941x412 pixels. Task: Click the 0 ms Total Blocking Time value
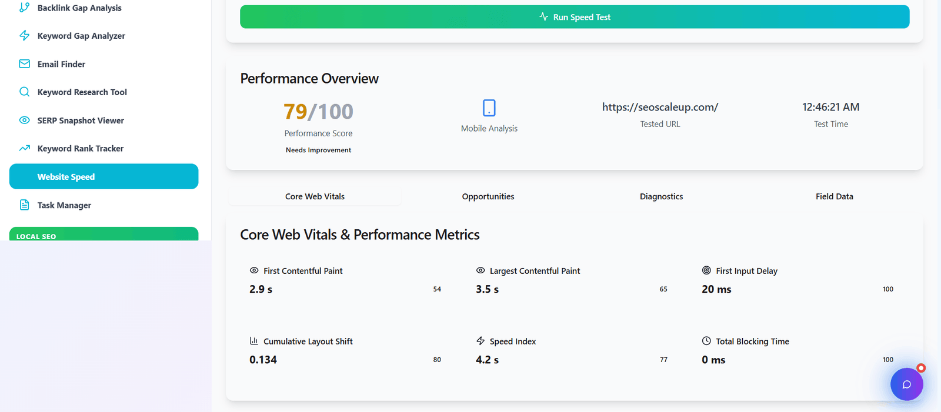pyautogui.click(x=713, y=360)
